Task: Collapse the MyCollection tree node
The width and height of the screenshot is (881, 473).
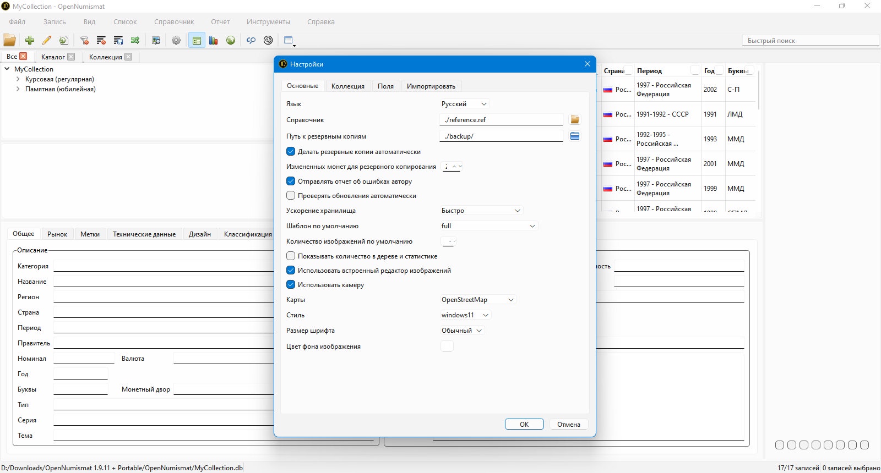Action: pyautogui.click(x=7, y=69)
